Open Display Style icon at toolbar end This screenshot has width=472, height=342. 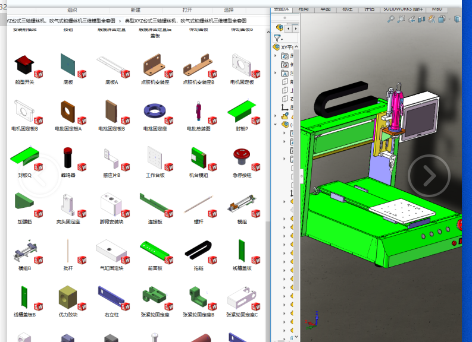[x=458, y=19]
